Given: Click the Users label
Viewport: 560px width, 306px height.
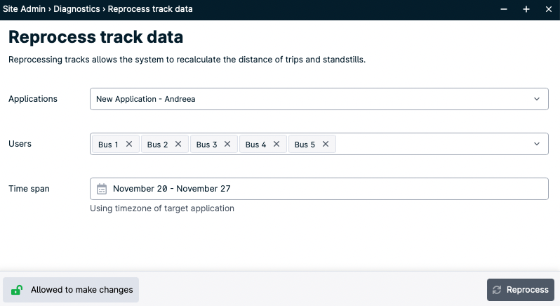Looking at the screenshot, I should 20,144.
